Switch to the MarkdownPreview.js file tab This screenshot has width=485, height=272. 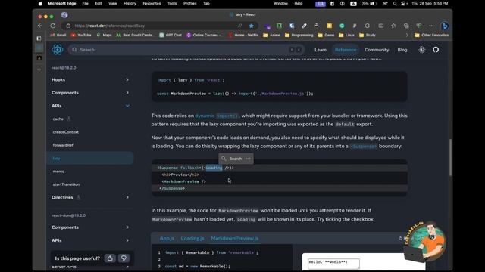coord(234,238)
